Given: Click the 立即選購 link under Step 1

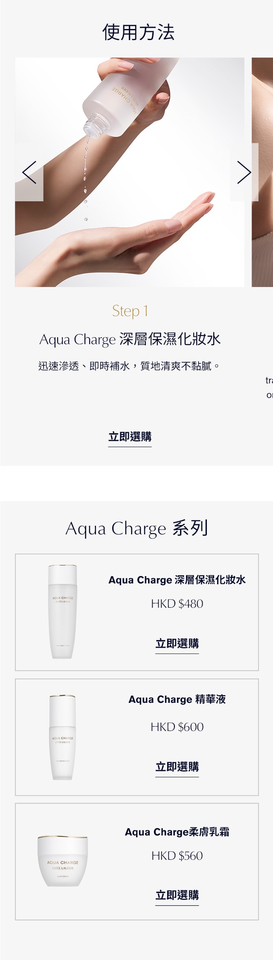Looking at the screenshot, I should (x=130, y=437).
